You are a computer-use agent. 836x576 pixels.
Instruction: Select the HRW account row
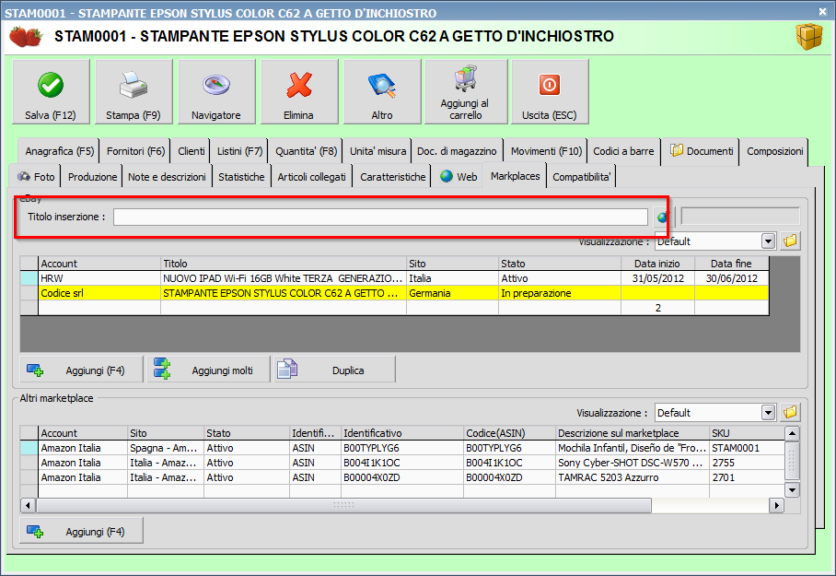[x=395, y=278]
